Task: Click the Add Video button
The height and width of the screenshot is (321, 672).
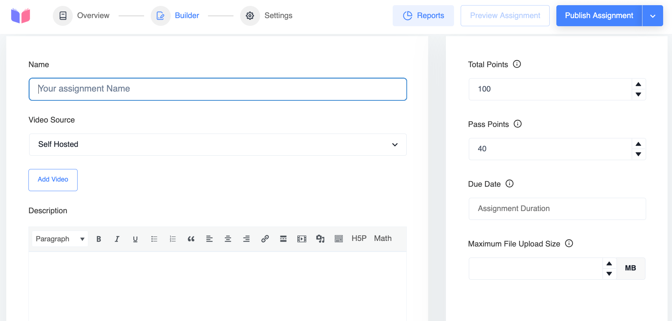Action: (53, 180)
